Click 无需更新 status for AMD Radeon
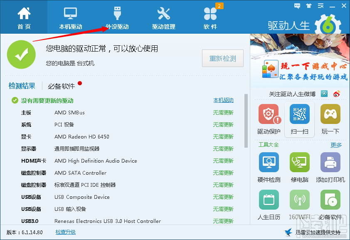This screenshot has width=350, height=240. tap(223, 136)
